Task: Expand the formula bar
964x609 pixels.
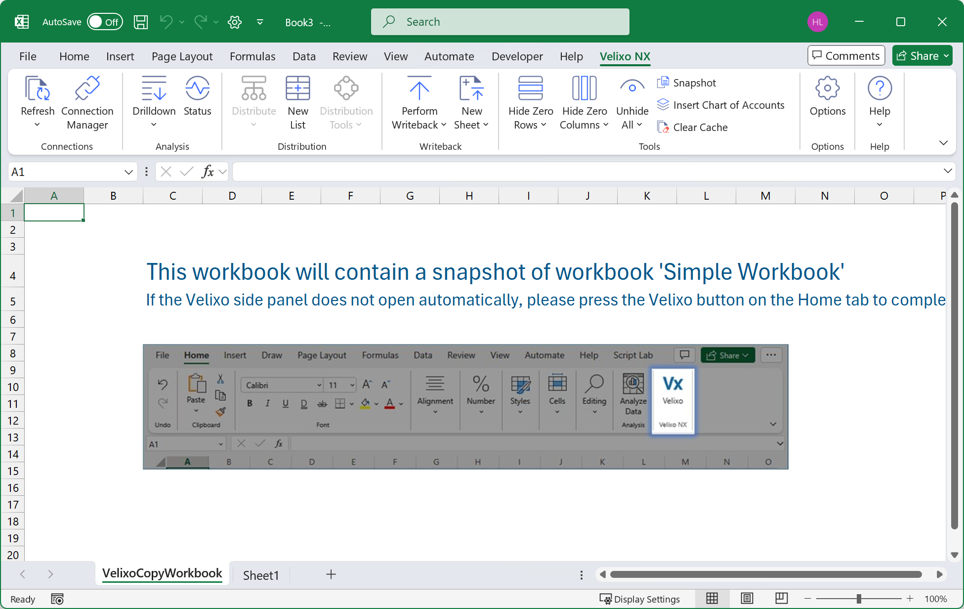Action: tap(948, 171)
